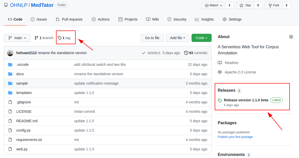Open the docs folder

tap(20, 74)
